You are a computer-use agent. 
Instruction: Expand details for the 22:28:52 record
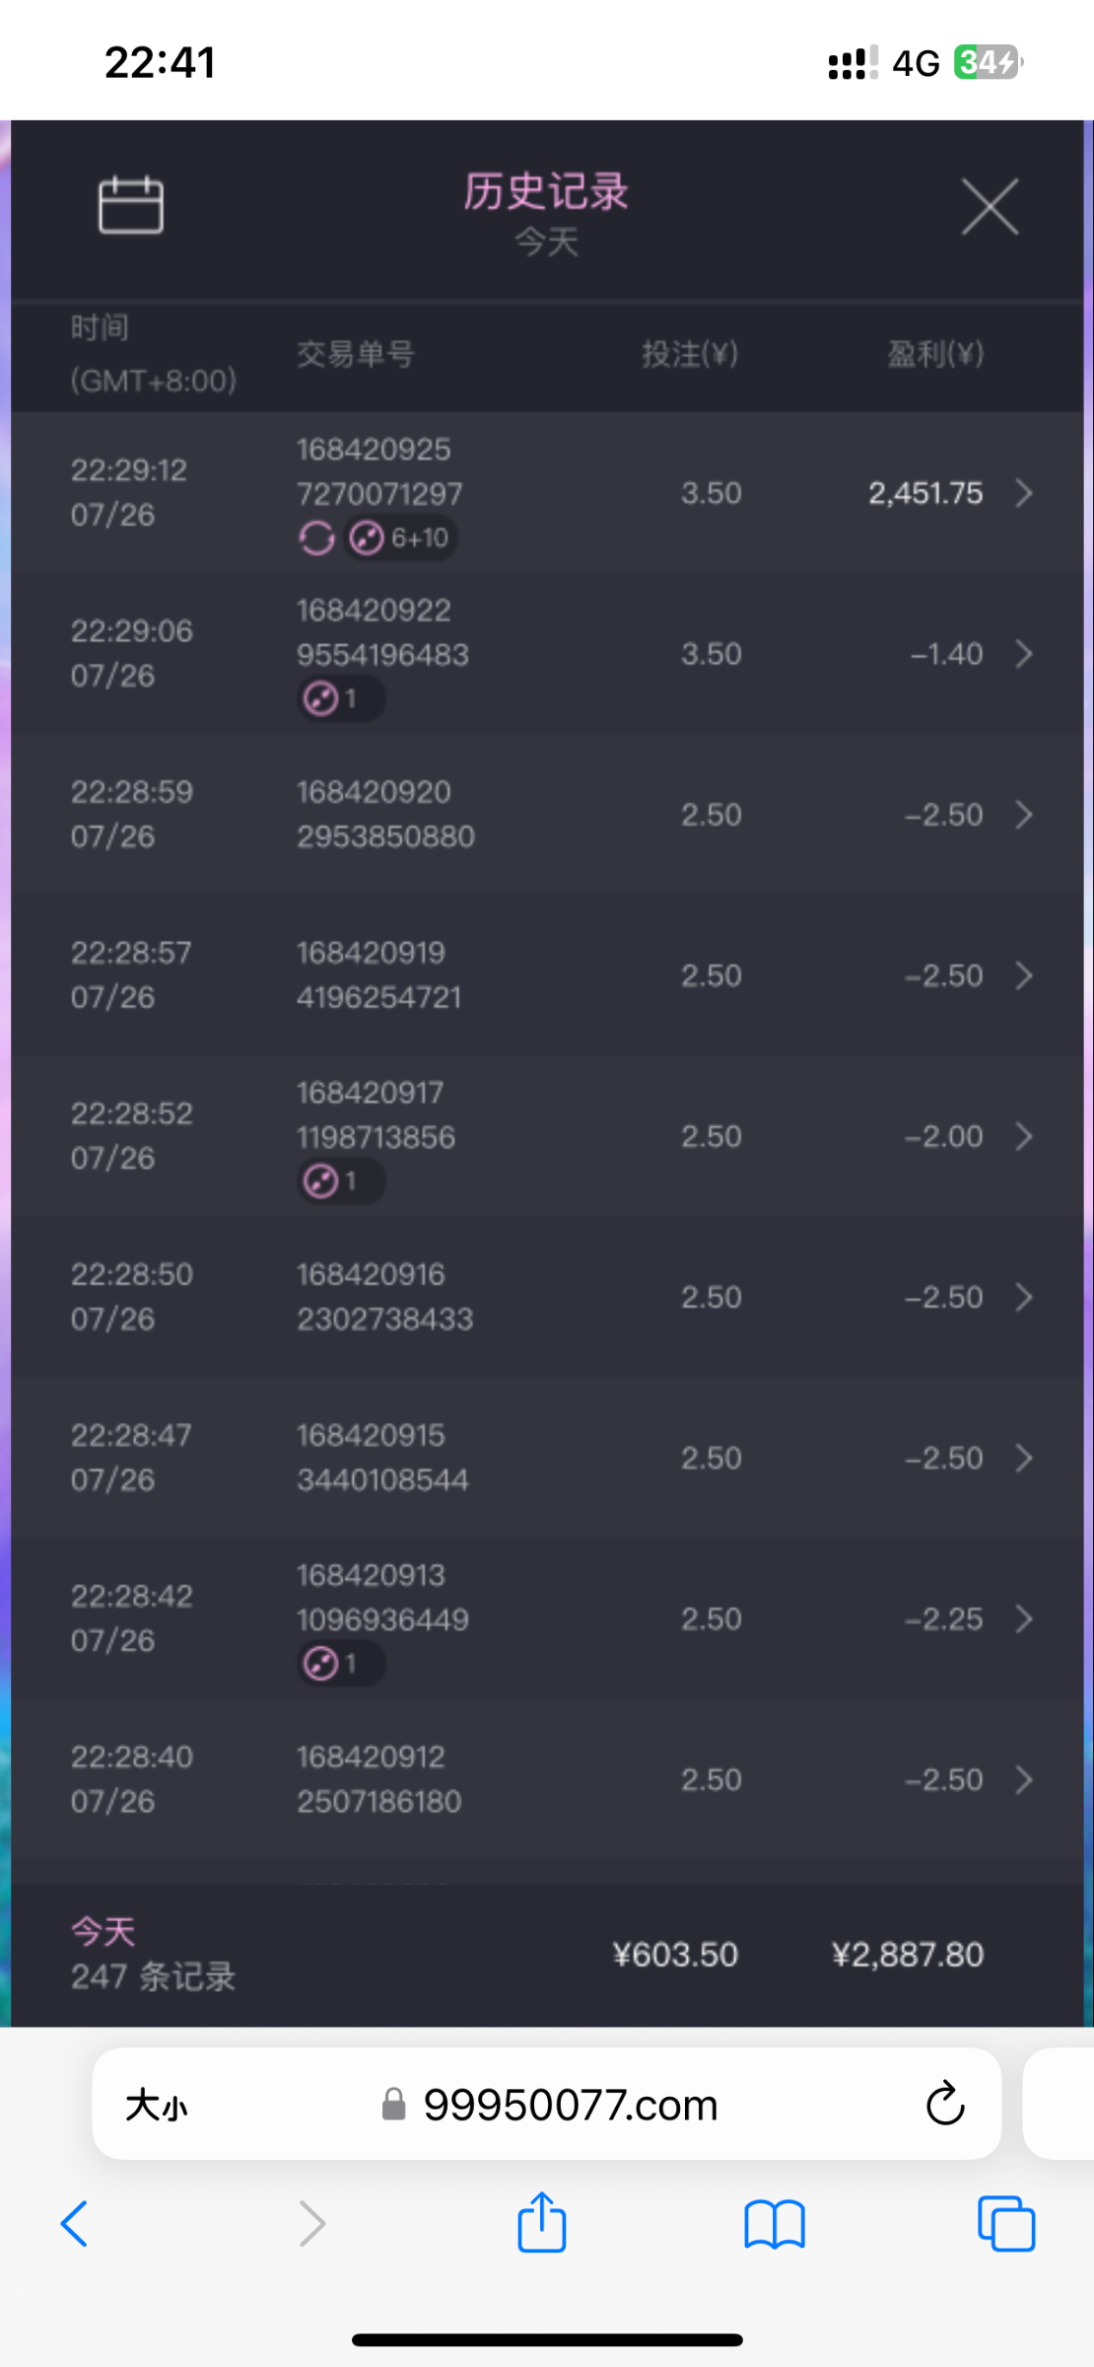[x=1024, y=1136]
